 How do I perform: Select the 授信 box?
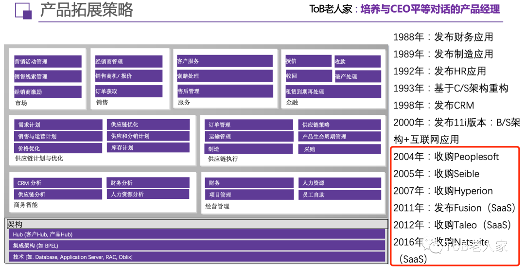coord(308,61)
